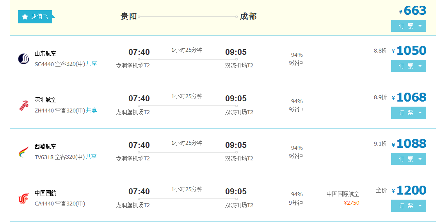441x223 pixels.
Task: Open 订票 dropdown for the ¥663 deal
Action: coord(408,26)
